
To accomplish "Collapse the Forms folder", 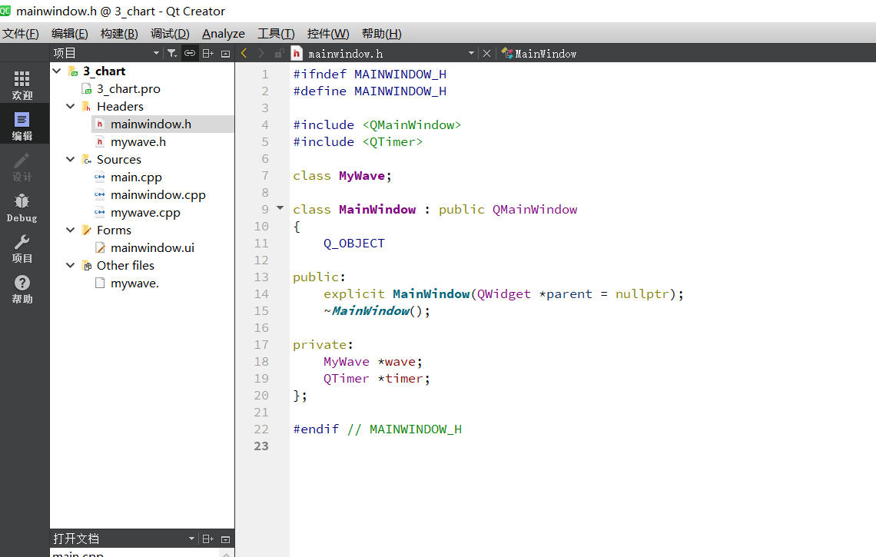I will click(x=71, y=230).
